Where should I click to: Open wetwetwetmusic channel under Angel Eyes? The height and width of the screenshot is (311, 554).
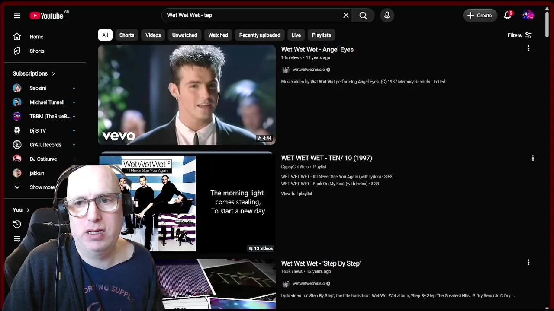309,70
